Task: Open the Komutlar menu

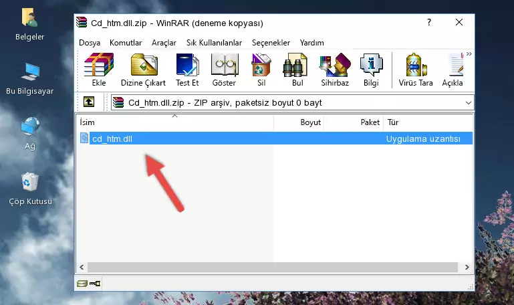Action: pos(126,43)
